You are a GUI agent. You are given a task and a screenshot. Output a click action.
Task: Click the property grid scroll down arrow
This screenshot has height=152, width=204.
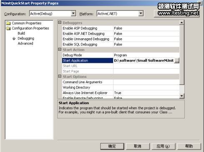181,96
